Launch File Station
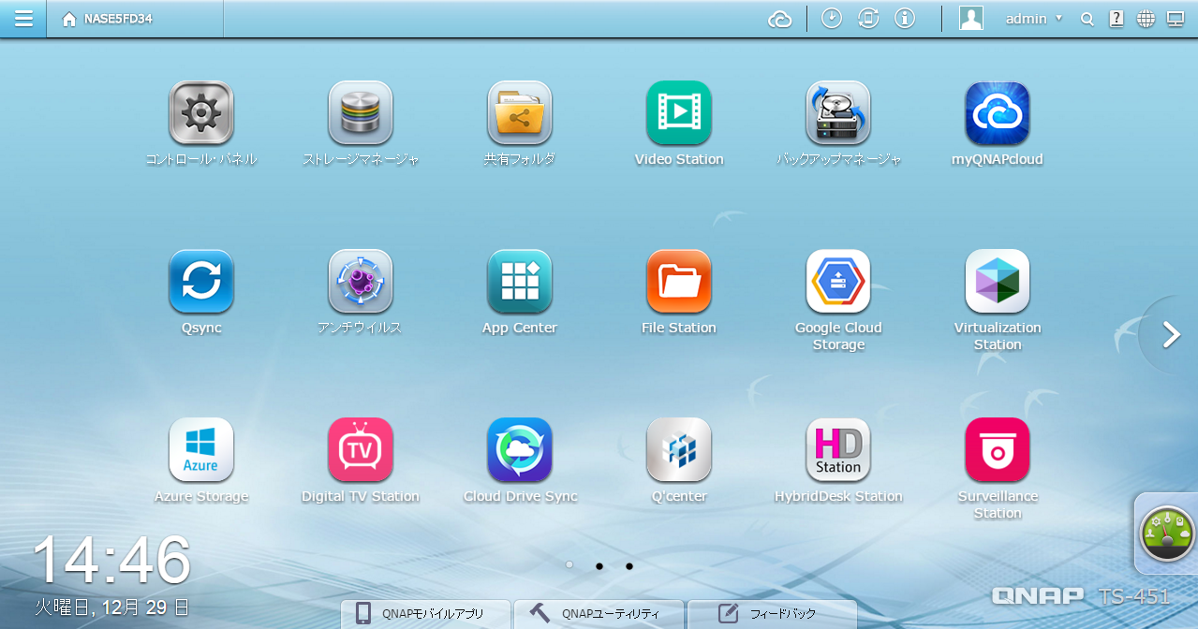Screen dimensions: 1198x629 tap(679, 281)
